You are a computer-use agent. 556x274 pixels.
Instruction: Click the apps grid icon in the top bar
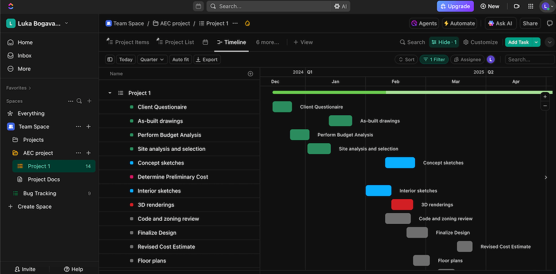[x=530, y=6]
